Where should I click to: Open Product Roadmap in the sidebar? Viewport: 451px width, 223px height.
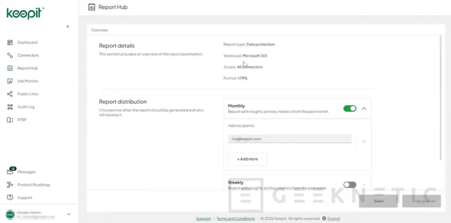tap(34, 185)
